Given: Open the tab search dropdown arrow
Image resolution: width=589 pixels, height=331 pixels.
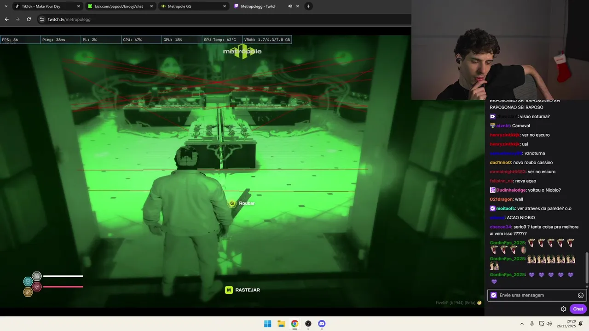Looking at the screenshot, I should (x=6, y=6).
